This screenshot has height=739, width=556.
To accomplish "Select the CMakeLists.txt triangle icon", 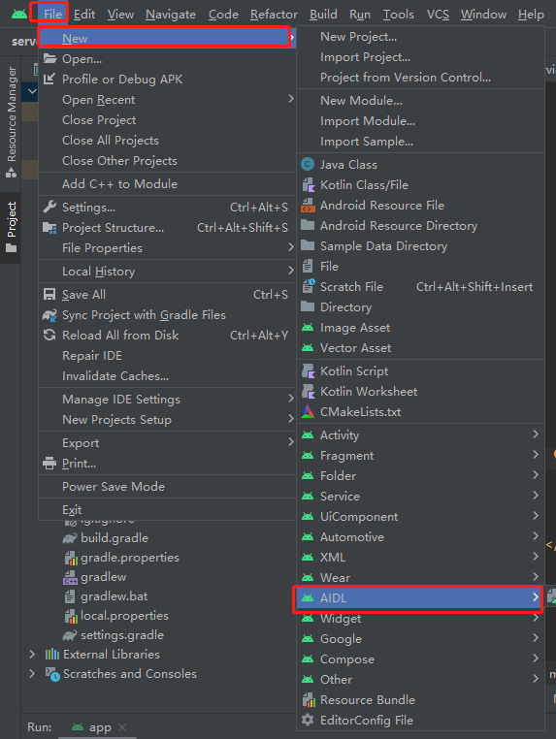I will pyautogui.click(x=308, y=412).
